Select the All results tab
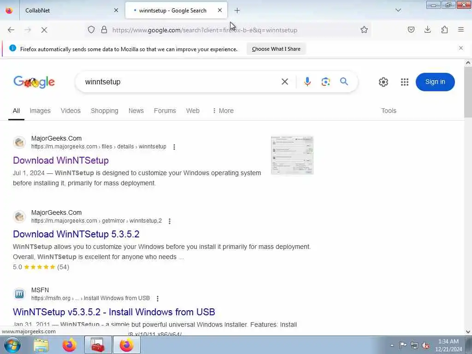Image resolution: width=472 pixels, height=354 pixels. 16,111
